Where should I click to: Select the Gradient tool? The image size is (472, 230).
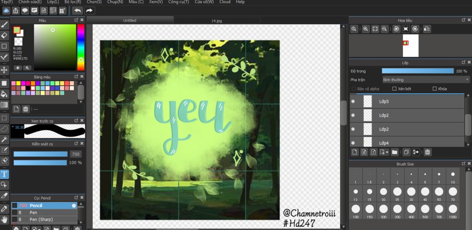click(x=4, y=105)
